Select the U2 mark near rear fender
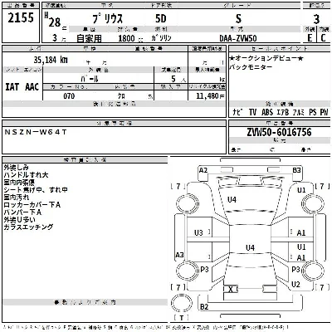 click(x=295, y=285)
